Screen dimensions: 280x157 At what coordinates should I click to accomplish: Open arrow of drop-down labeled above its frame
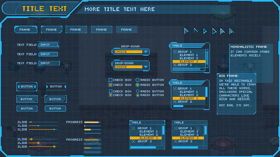coord(146,52)
